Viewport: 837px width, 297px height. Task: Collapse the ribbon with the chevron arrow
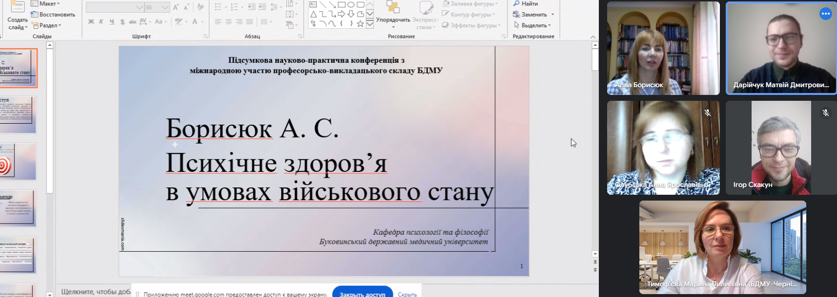tap(593, 37)
